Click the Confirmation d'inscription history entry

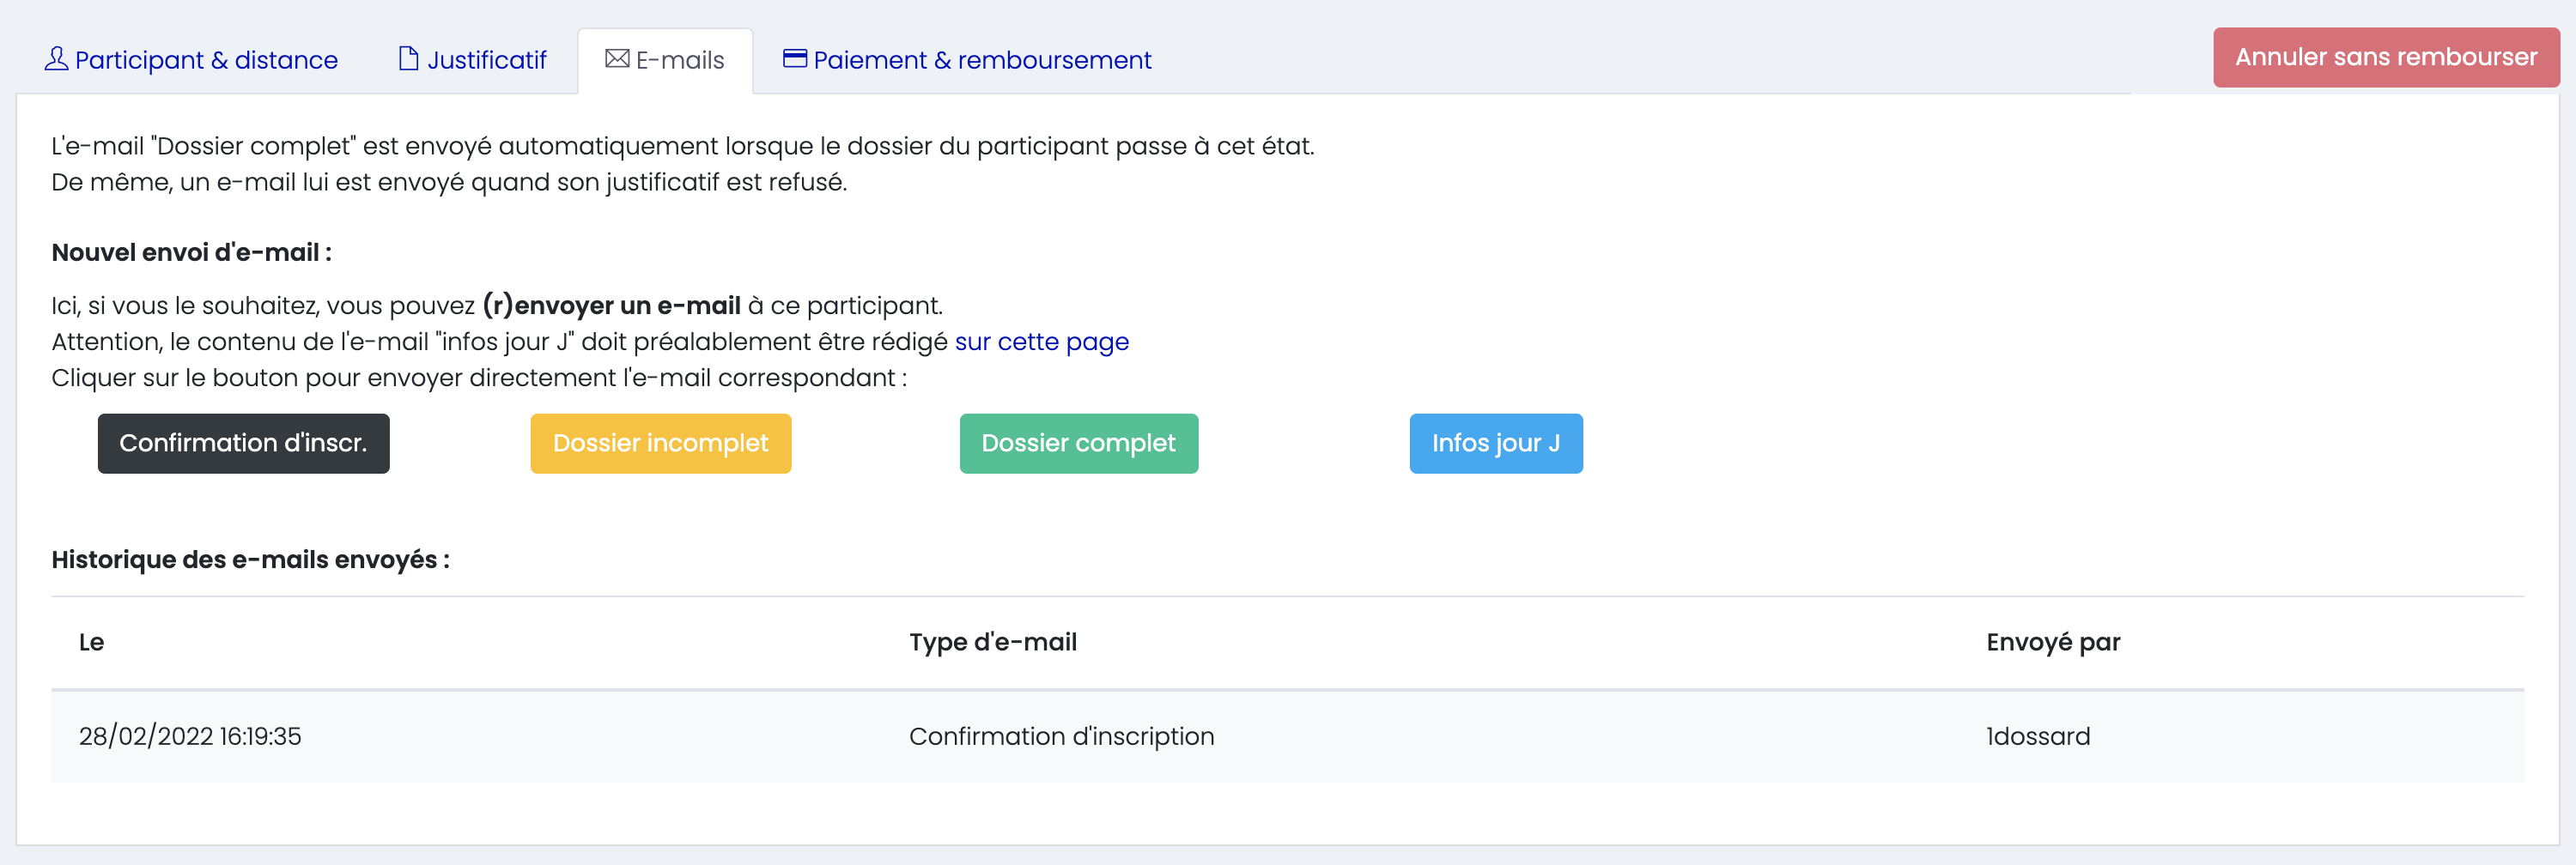click(x=1061, y=736)
